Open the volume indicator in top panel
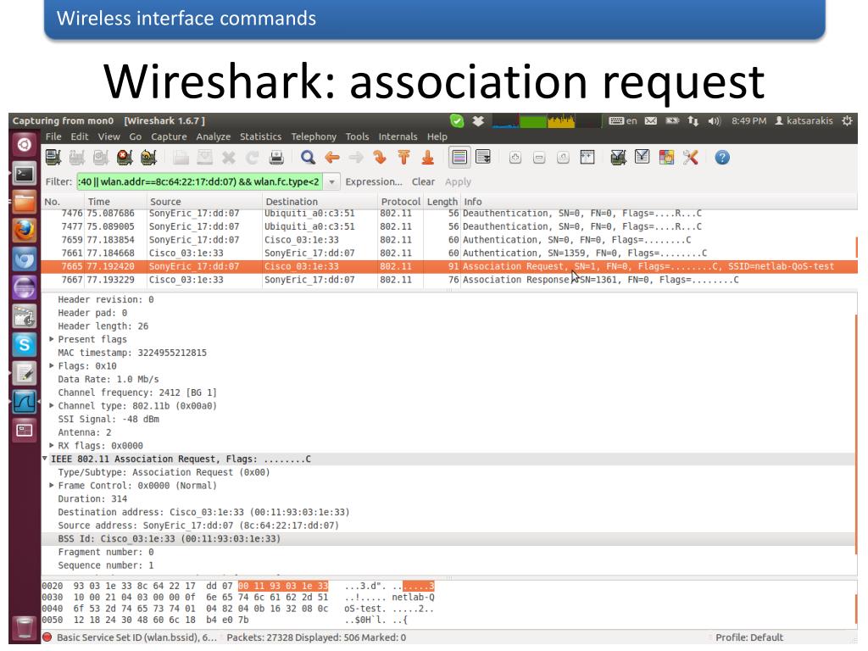Viewport: 868px width, 651px height. click(x=714, y=120)
